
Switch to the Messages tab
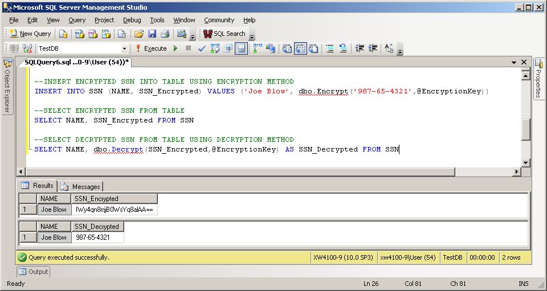[80, 186]
